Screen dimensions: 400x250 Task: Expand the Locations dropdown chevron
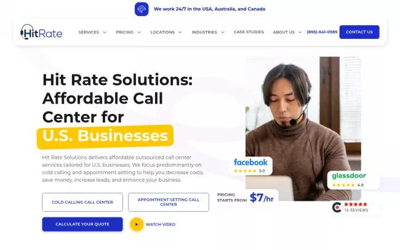click(180, 32)
